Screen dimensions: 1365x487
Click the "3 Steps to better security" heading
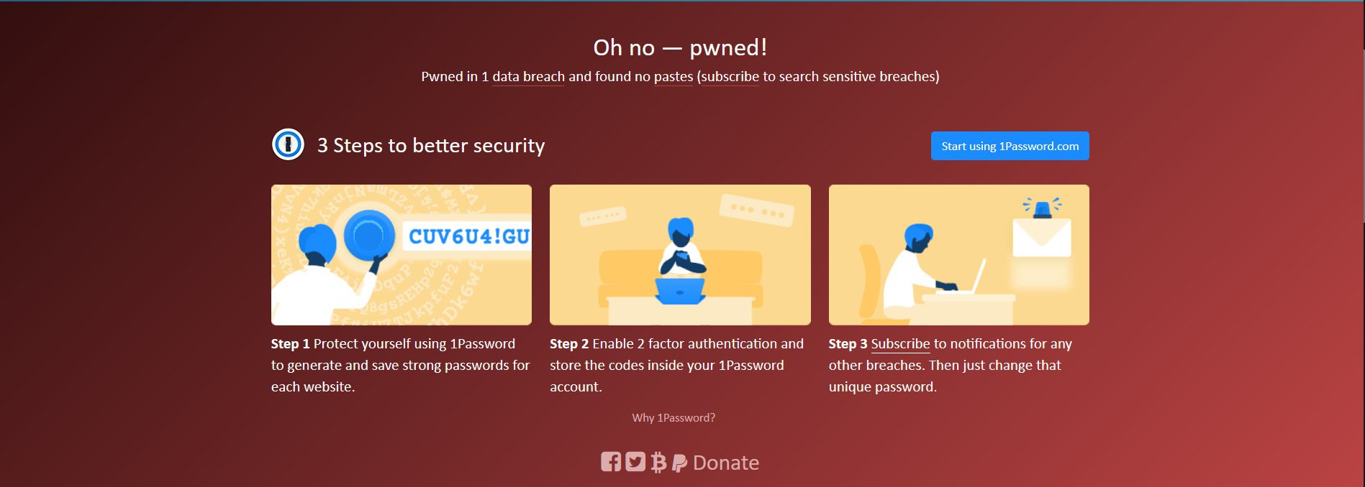click(x=431, y=146)
